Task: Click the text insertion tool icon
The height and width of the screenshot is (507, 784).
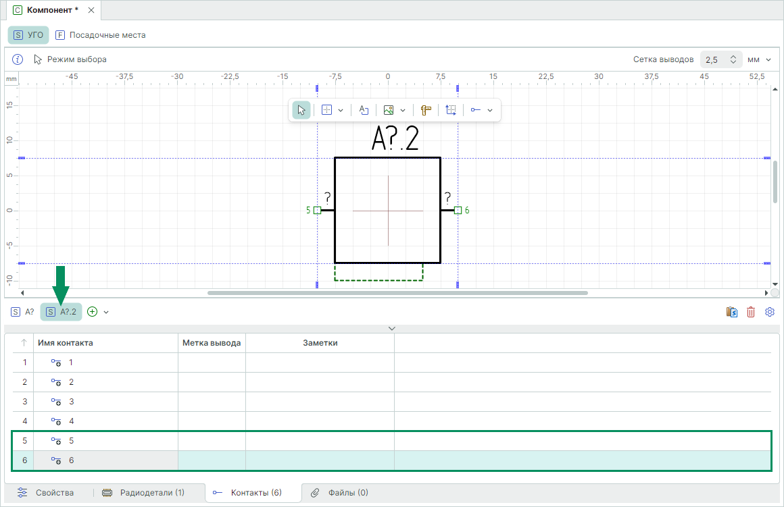Action: (x=363, y=110)
